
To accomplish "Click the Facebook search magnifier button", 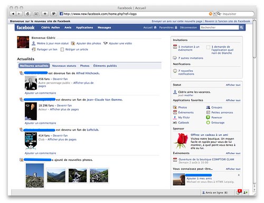I will [241, 27].
